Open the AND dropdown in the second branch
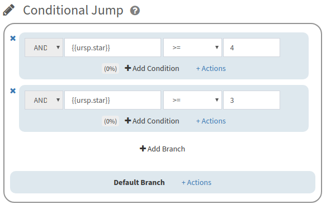 (44, 100)
